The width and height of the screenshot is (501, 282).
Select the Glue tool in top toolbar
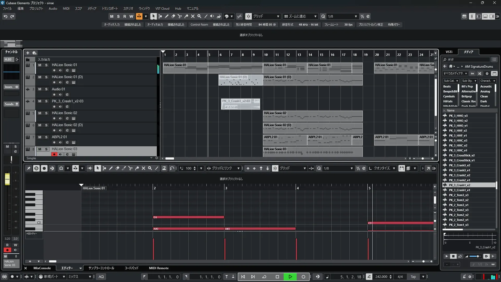[186, 16]
